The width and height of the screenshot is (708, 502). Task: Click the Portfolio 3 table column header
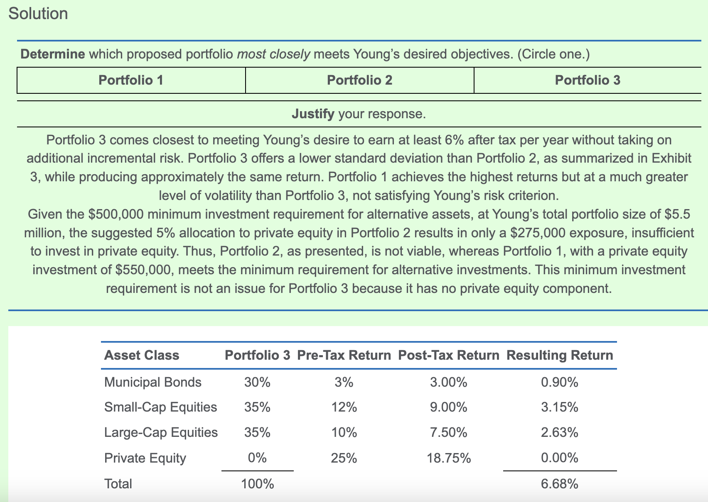(x=257, y=355)
